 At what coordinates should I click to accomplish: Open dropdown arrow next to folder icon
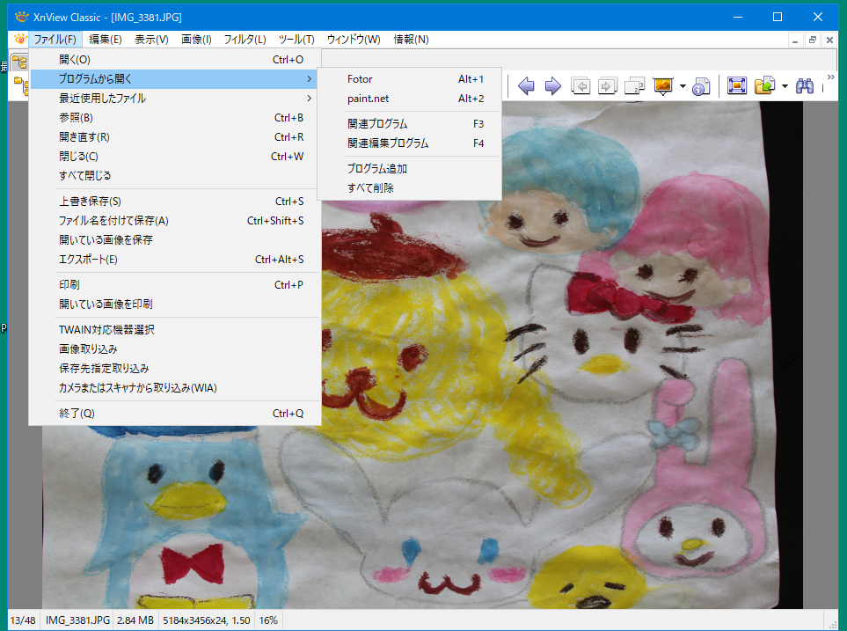coord(785,86)
